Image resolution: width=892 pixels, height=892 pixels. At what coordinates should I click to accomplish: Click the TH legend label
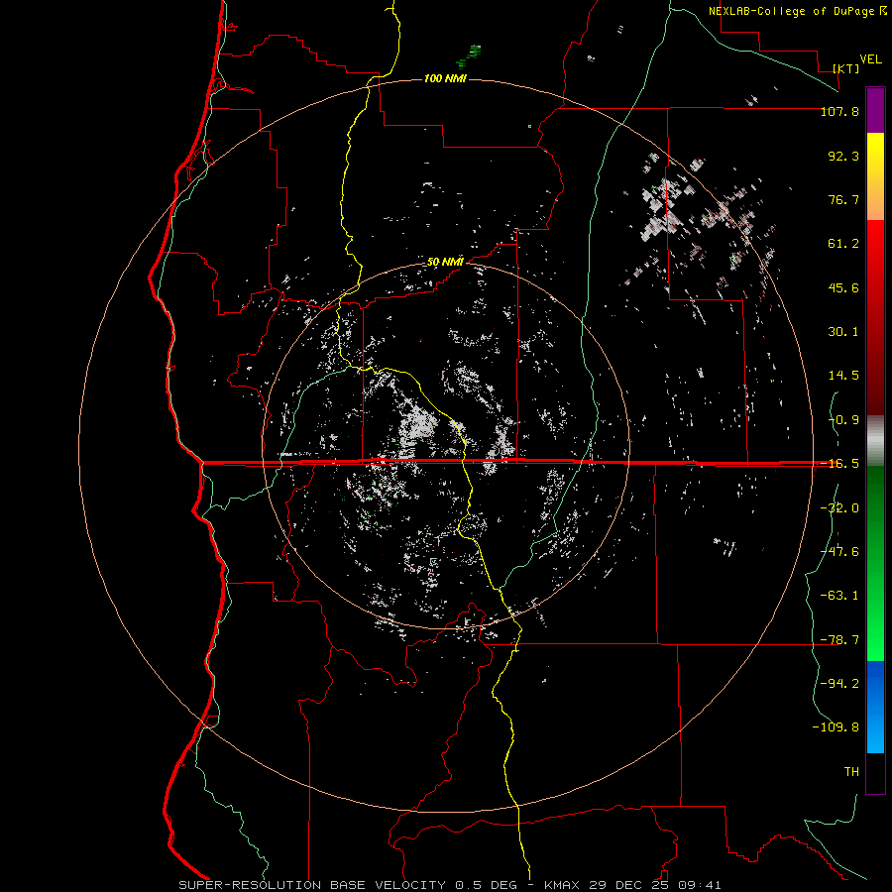coord(851,772)
